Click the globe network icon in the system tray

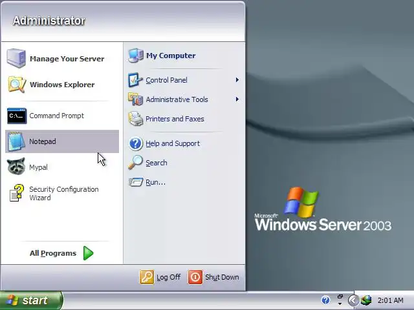tap(366, 300)
